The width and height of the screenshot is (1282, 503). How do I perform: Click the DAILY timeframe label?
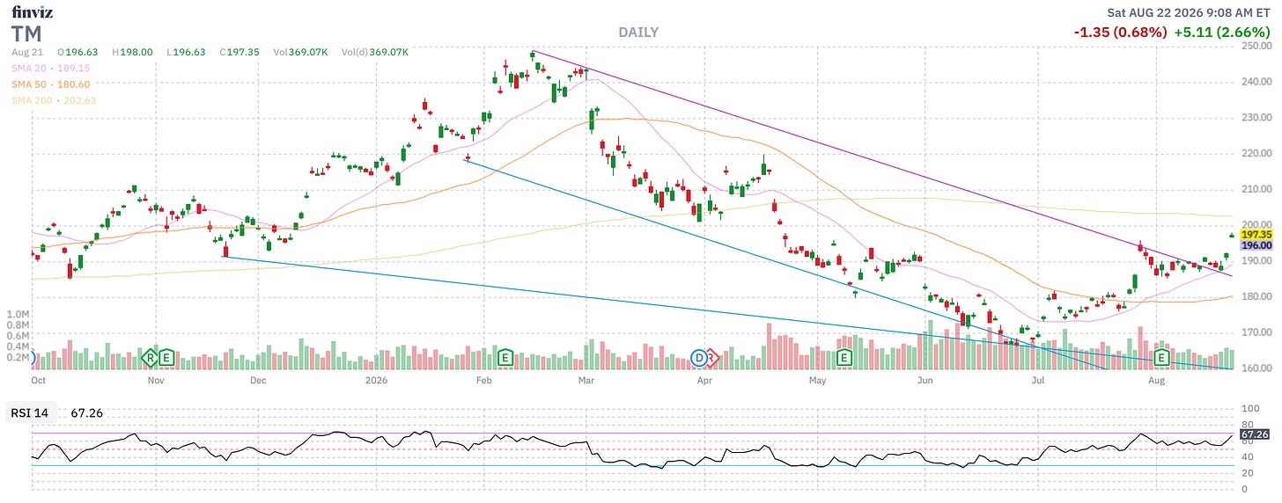(x=638, y=33)
